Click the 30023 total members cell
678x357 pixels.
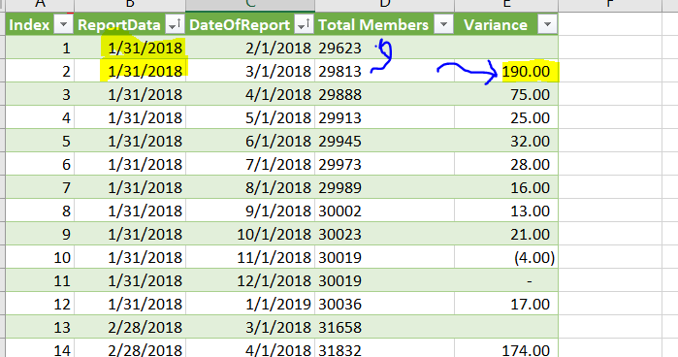[x=384, y=234]
